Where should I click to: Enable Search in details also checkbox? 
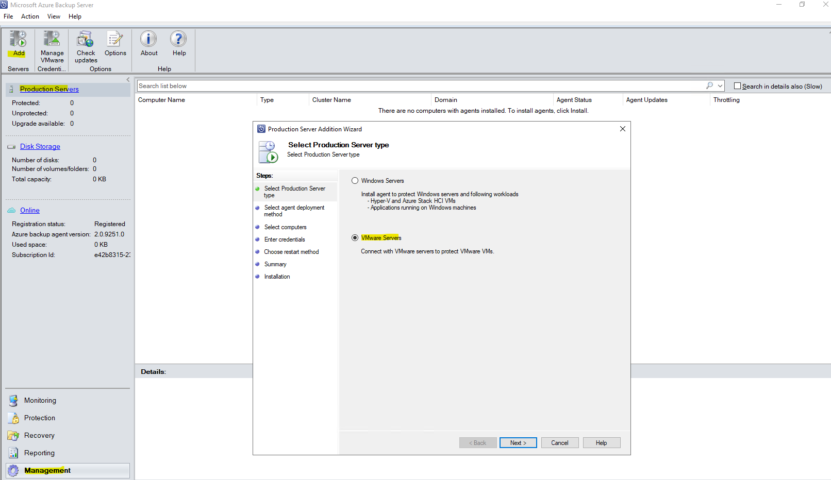737,86
